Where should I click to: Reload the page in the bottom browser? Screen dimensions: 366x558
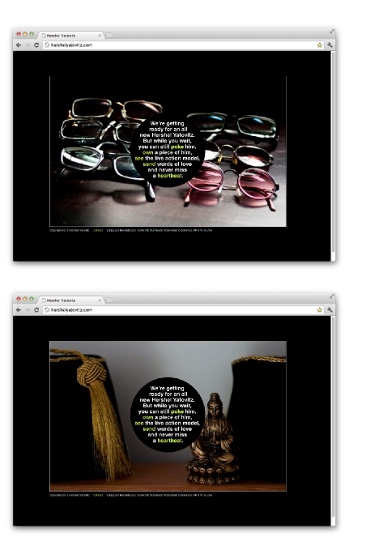36,310
